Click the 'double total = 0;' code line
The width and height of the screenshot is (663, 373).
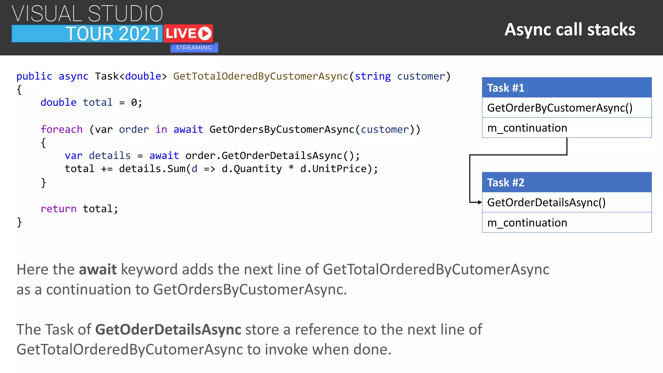click(x=91, y=103)
